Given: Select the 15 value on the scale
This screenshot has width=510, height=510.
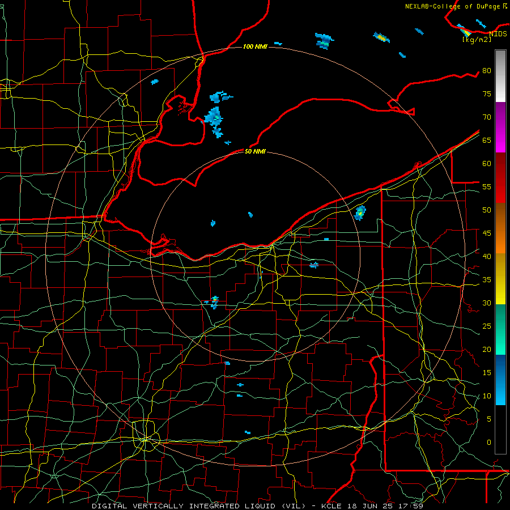Looking at the screenshot, I should click(x=487, y=373).
